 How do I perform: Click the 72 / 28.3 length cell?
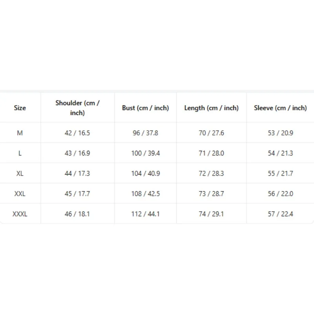(211, 173)
